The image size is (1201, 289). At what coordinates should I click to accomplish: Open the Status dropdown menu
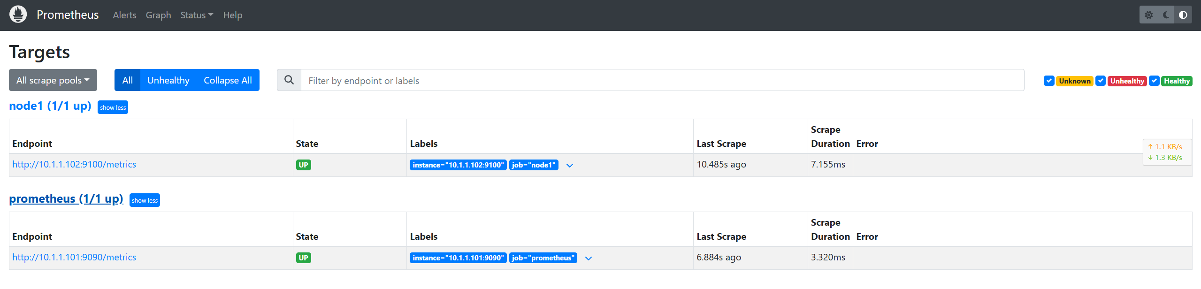click(x=197, y=15)
